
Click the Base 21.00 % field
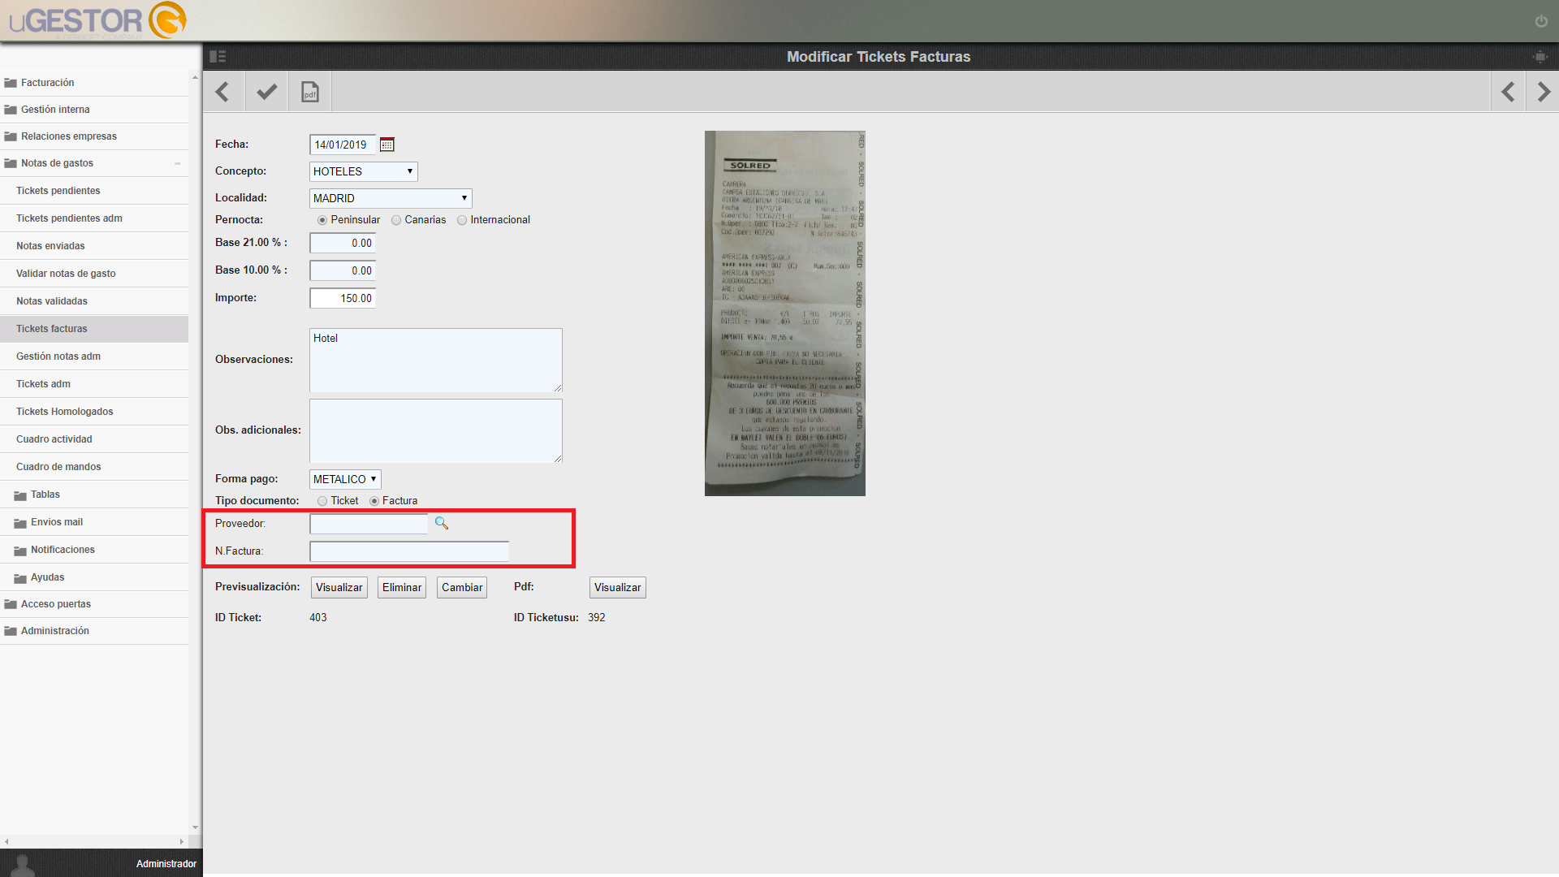(x=343, y=243)
